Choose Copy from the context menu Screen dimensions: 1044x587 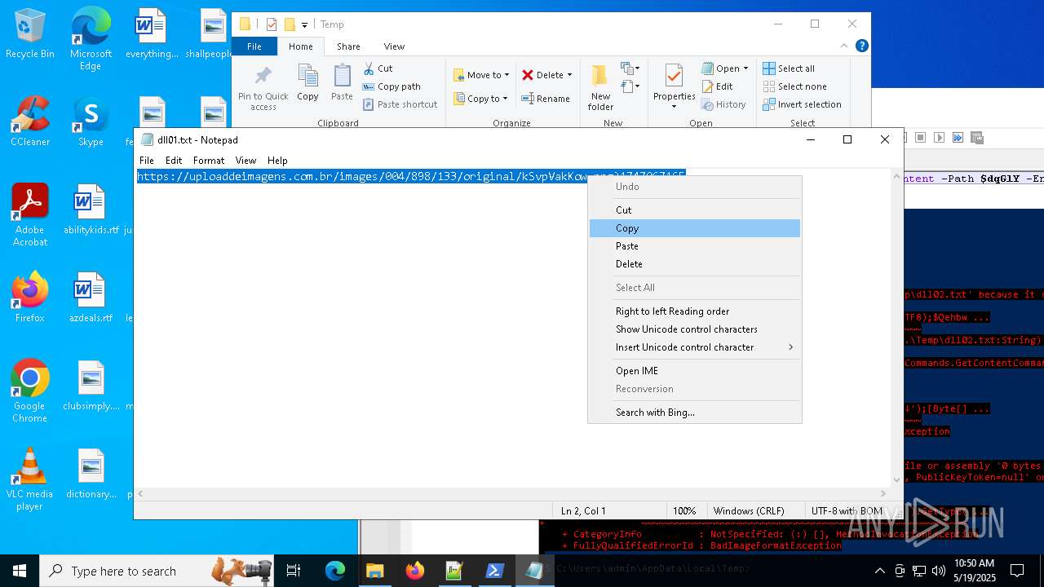[x=695, y=228]
